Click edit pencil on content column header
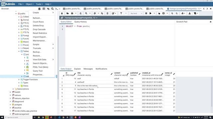Viewport: 213px width, 119px height. tap(128, 74)
